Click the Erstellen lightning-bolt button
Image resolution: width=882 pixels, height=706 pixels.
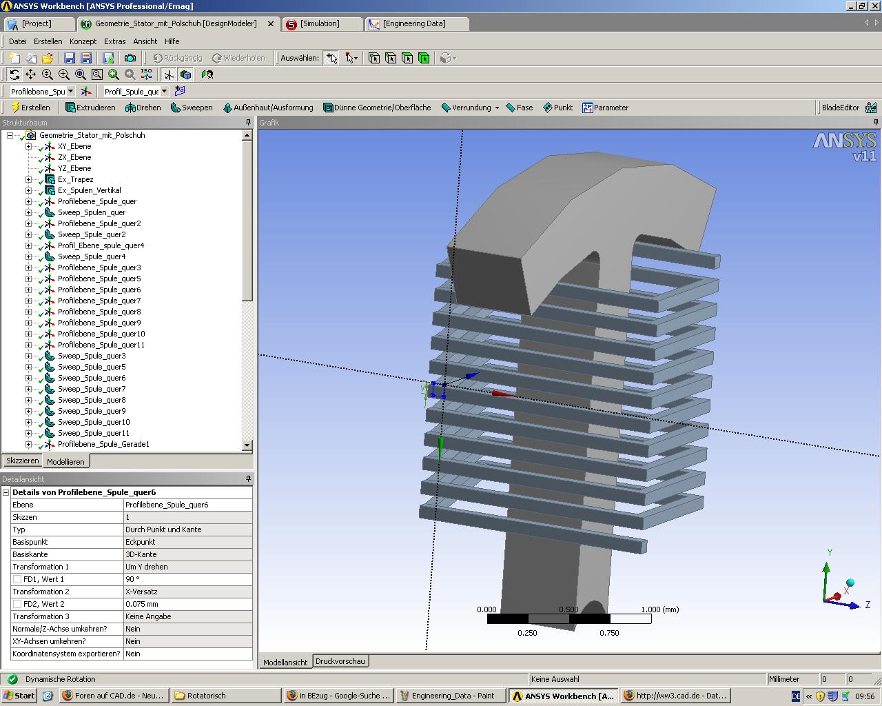31,108
